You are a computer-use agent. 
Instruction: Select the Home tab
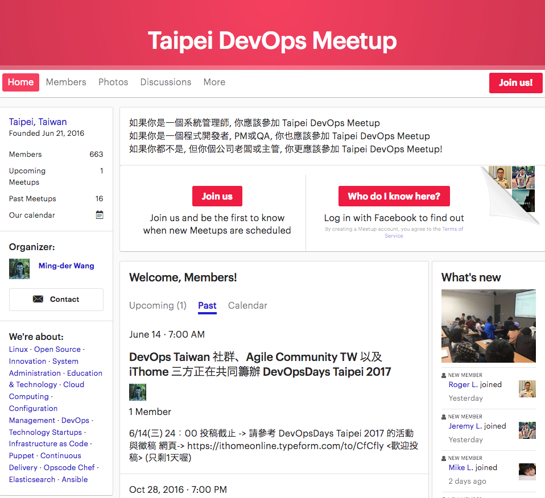[21, 82]
